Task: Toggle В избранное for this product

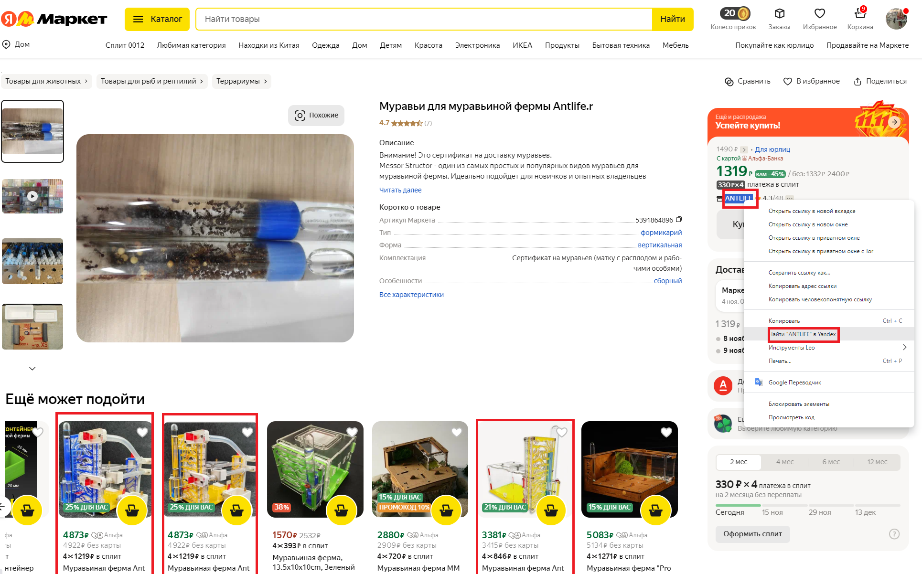Action: coord(811,81)
